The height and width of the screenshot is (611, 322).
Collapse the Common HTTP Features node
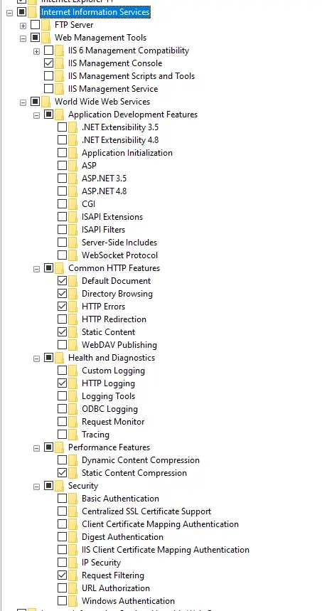coord(36,269)
